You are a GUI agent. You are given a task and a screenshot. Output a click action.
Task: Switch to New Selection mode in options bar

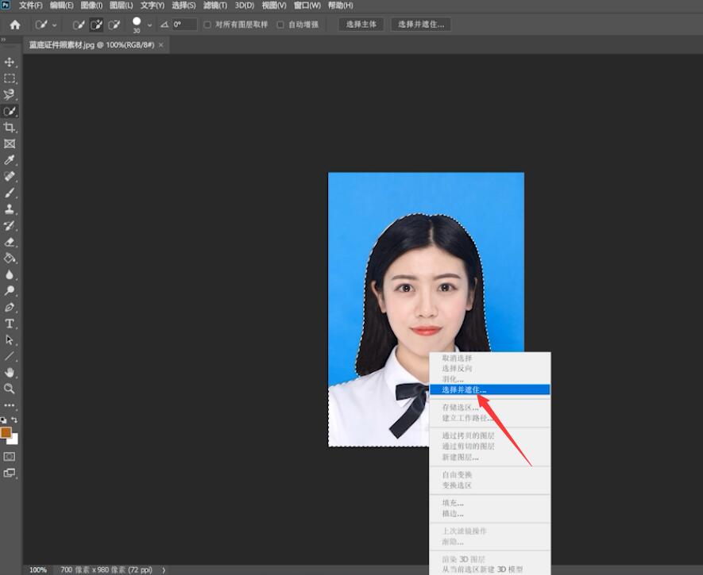click(x=79, y=25)
